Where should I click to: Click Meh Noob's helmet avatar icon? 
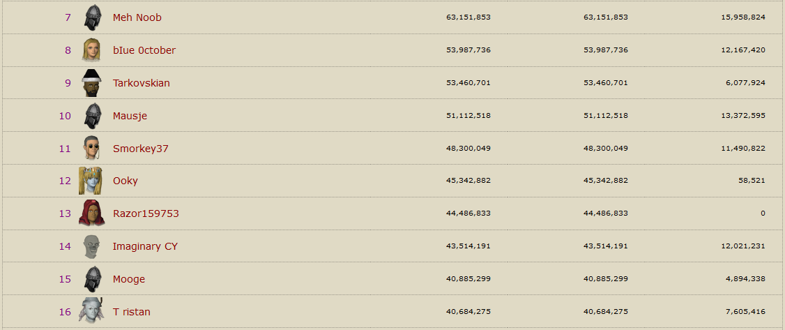point(91,17)
